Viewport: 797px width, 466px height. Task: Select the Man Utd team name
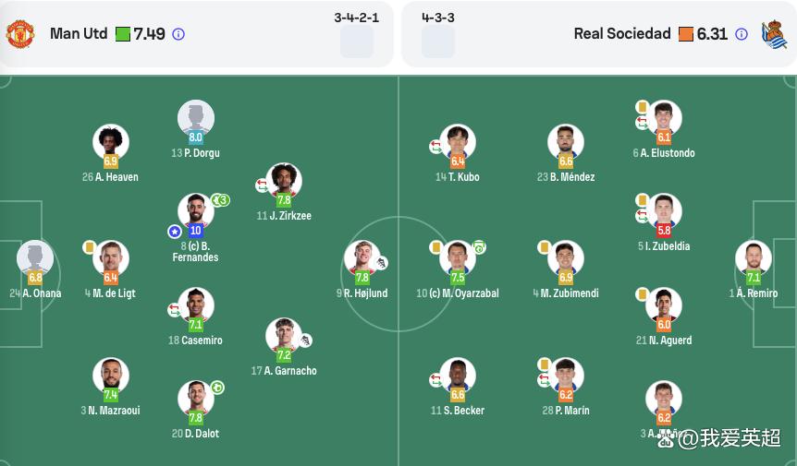(x=79, y=34)
